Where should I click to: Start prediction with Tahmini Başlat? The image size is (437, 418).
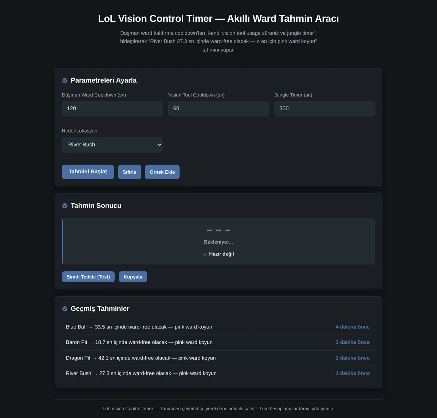coord(88,172)
